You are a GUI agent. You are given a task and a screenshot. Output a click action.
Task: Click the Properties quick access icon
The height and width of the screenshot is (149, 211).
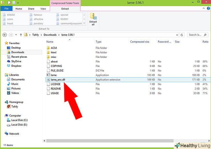pos(9,3)
